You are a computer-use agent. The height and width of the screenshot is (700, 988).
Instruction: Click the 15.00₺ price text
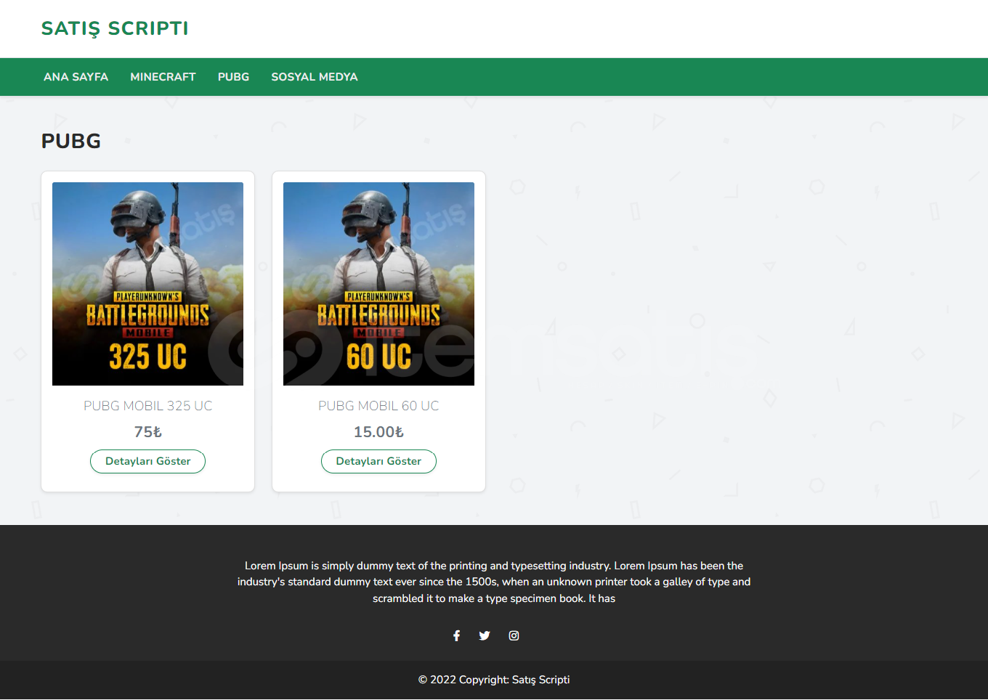coord(378,432)
